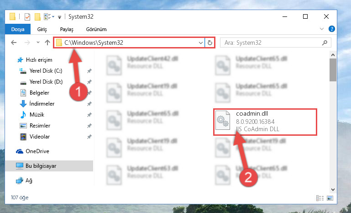Select the coadmin.dll file

pyautogui.click(x=265, y=122)
